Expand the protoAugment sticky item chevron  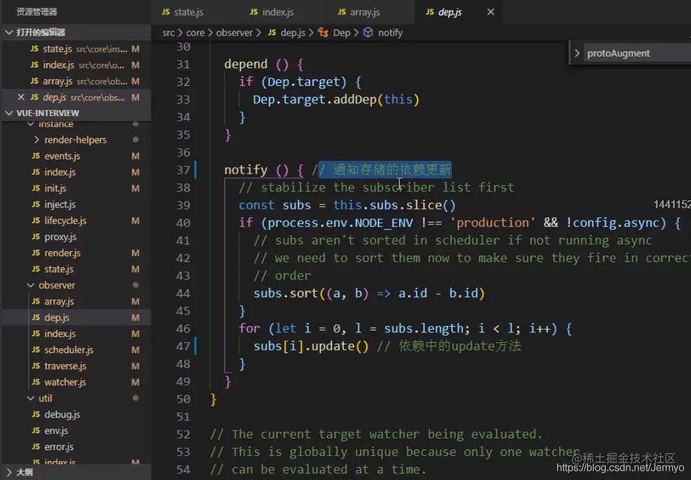577,53
